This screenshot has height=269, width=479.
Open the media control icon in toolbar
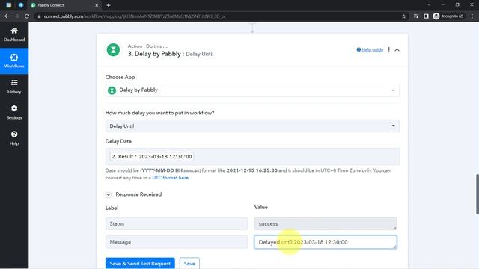[416, 16]
